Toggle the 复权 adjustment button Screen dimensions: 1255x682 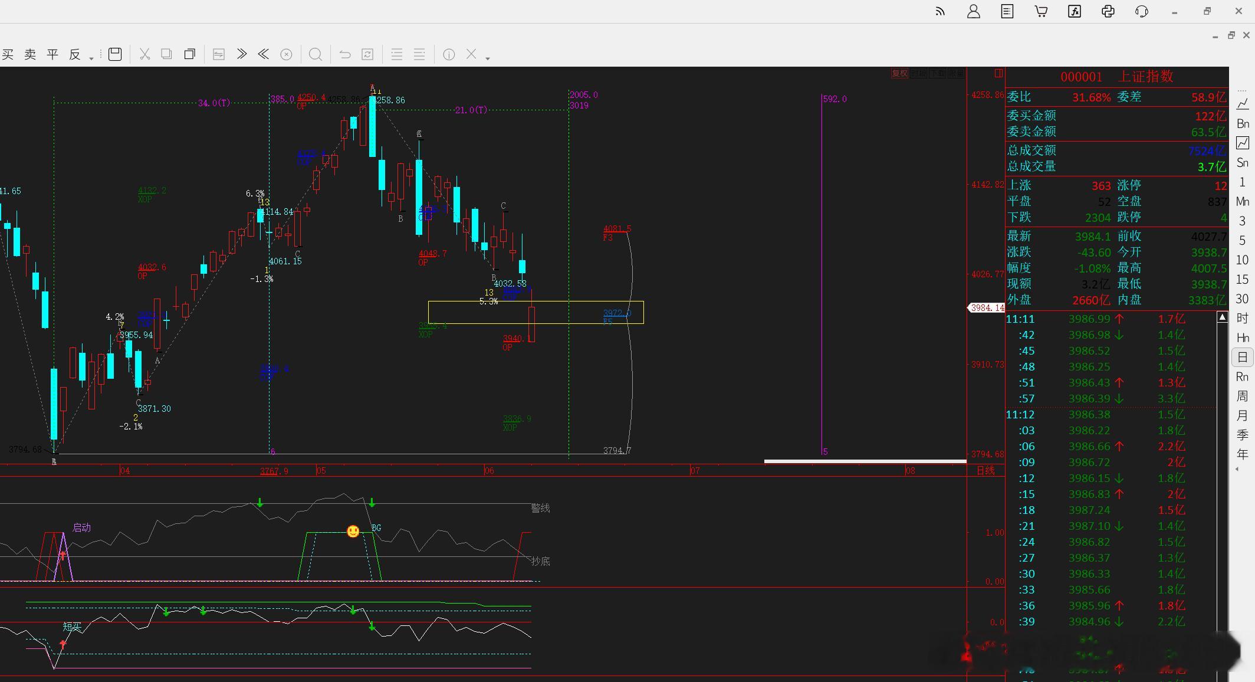pyautogui.click(x=899, y=73)
